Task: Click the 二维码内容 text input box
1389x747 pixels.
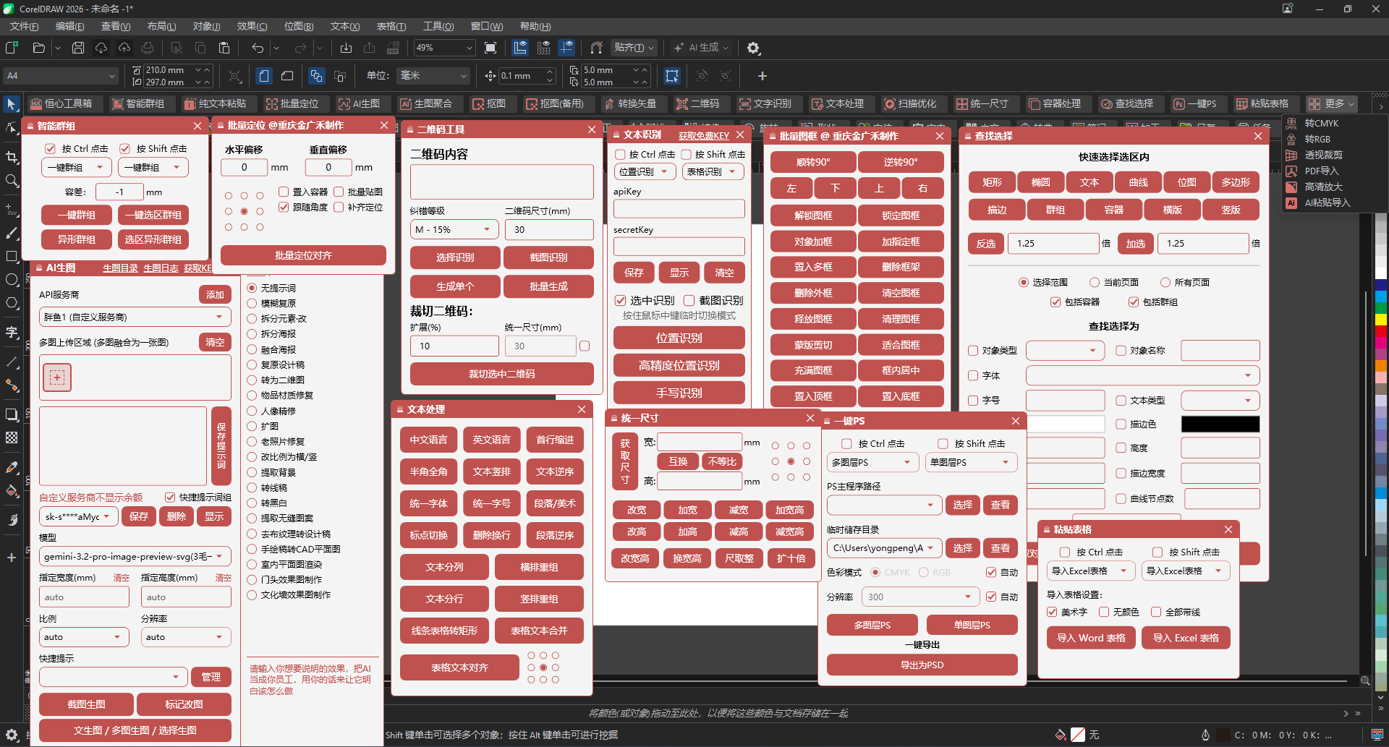Action: point(501,182)
